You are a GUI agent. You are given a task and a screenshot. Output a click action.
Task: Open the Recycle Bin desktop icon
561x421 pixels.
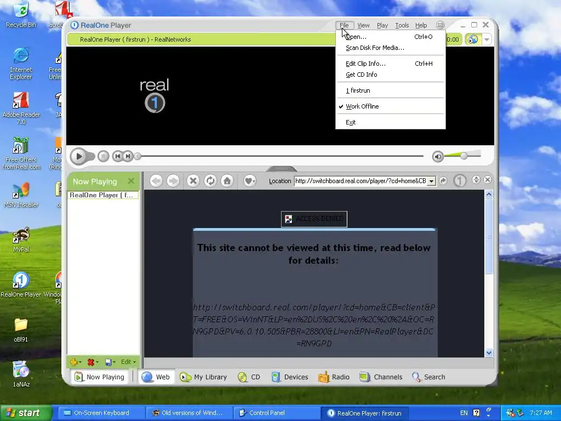click(x=21, y=15)
